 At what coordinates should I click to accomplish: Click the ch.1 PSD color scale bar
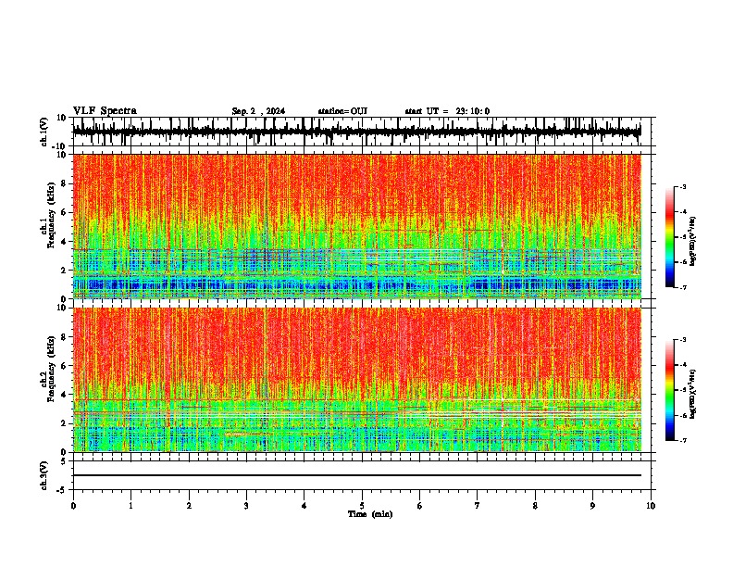pyautogui.click(x=670, y=237)
